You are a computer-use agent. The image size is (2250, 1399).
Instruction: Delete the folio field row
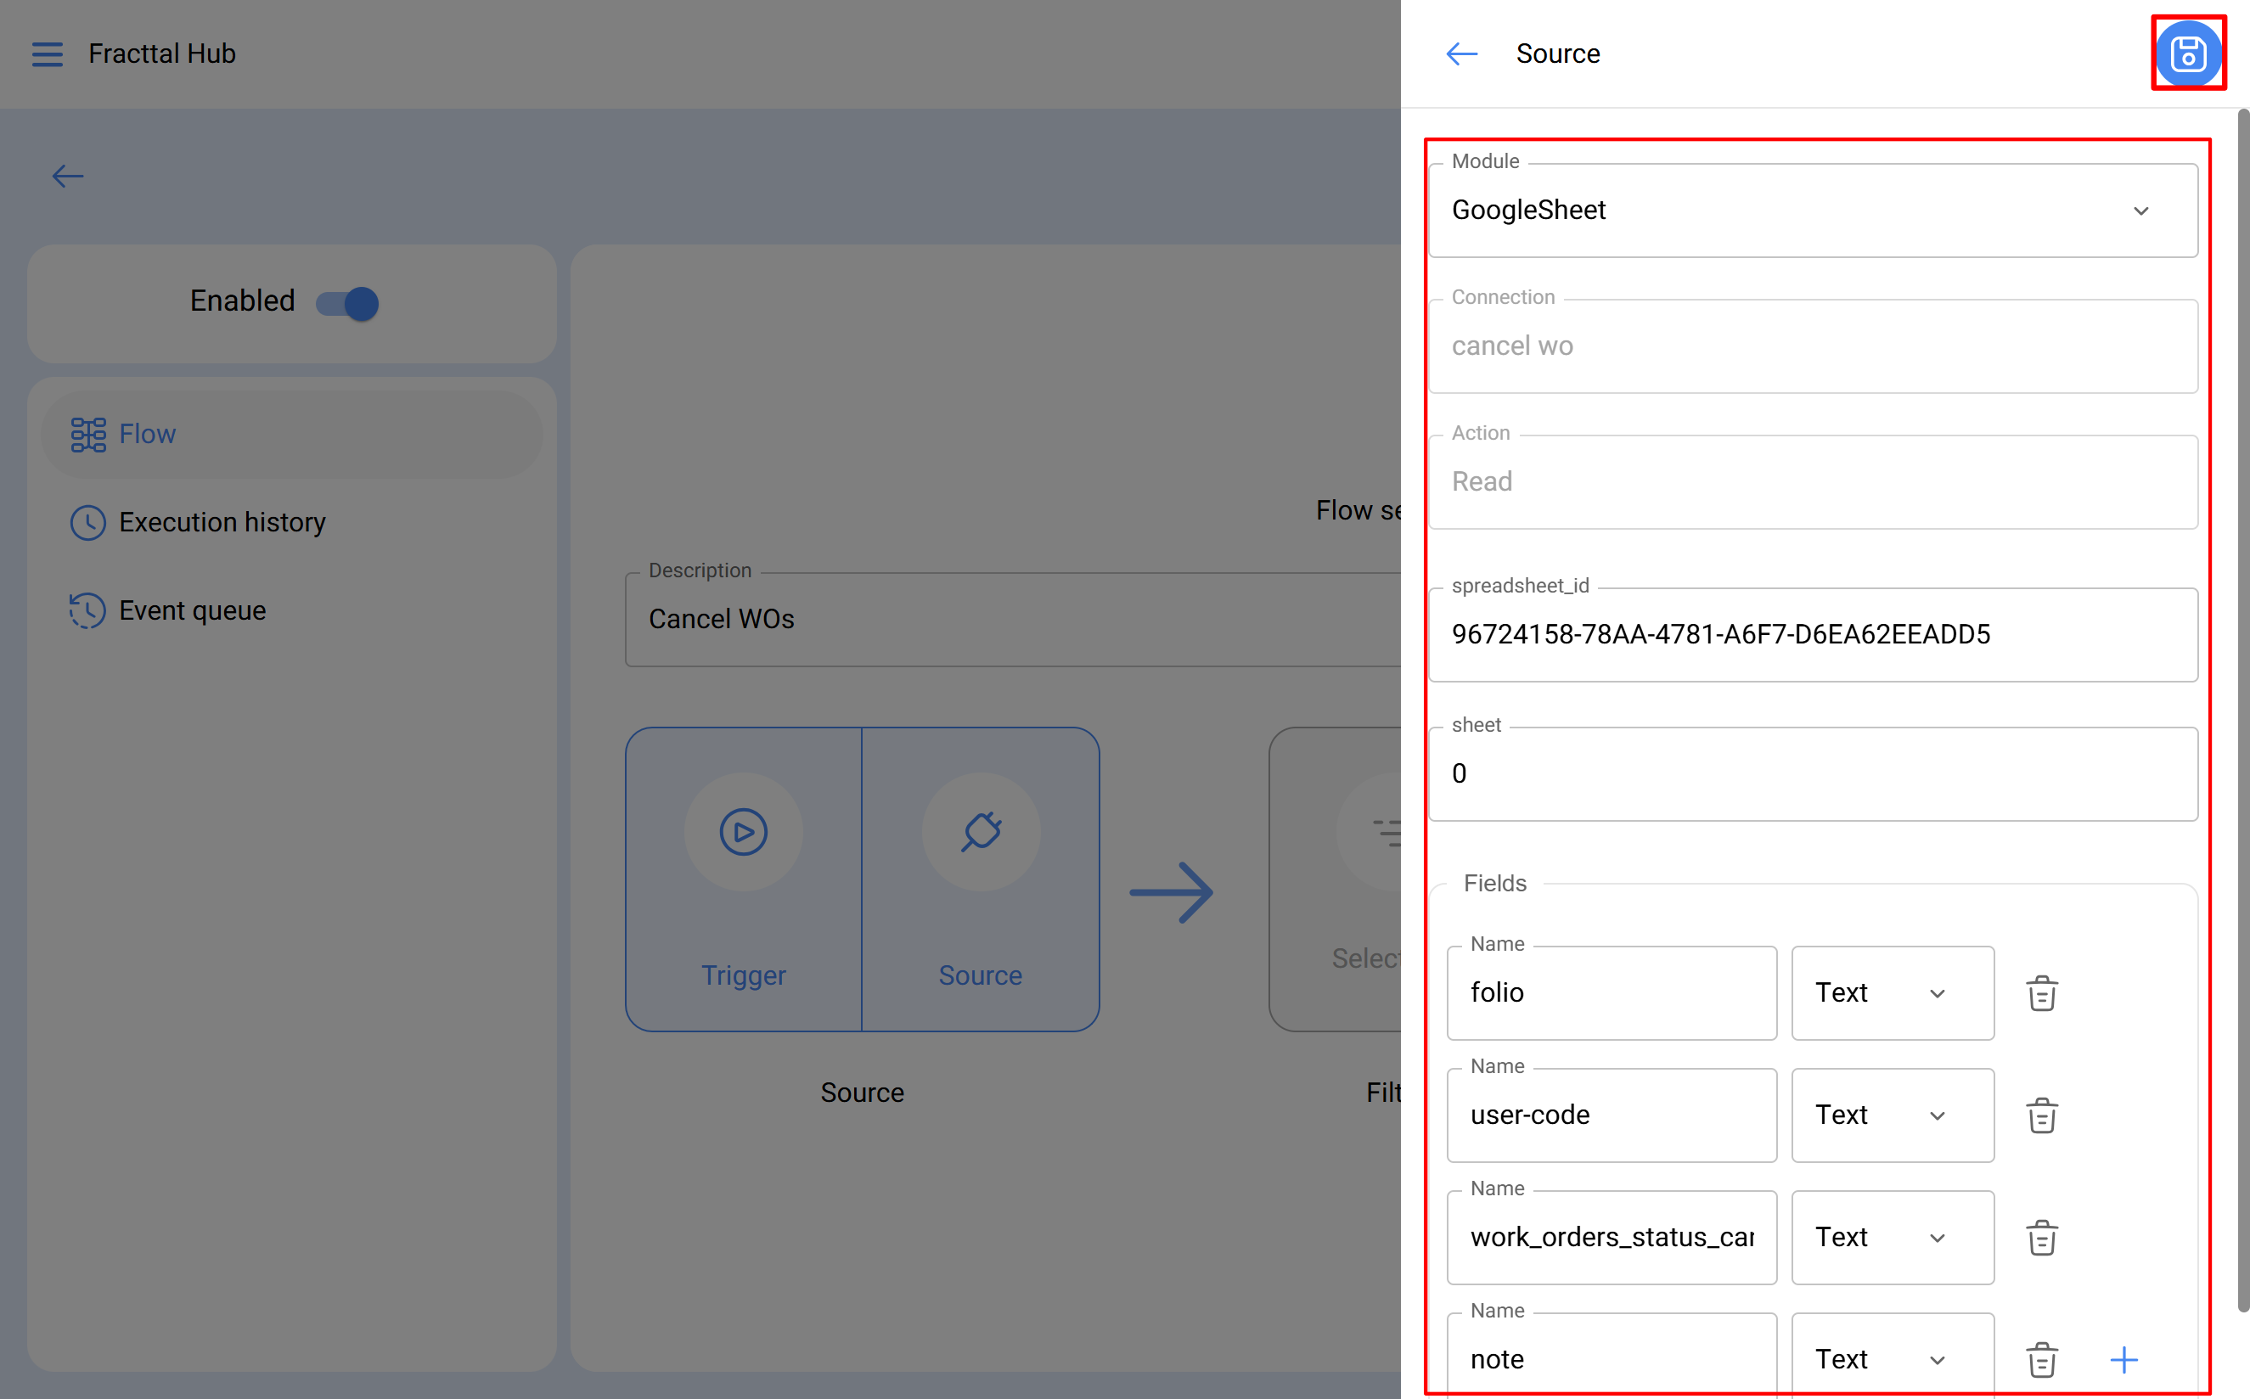2041,993
